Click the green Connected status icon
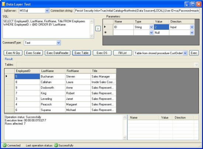The image size is (203, 149). (x=4, y=145)
